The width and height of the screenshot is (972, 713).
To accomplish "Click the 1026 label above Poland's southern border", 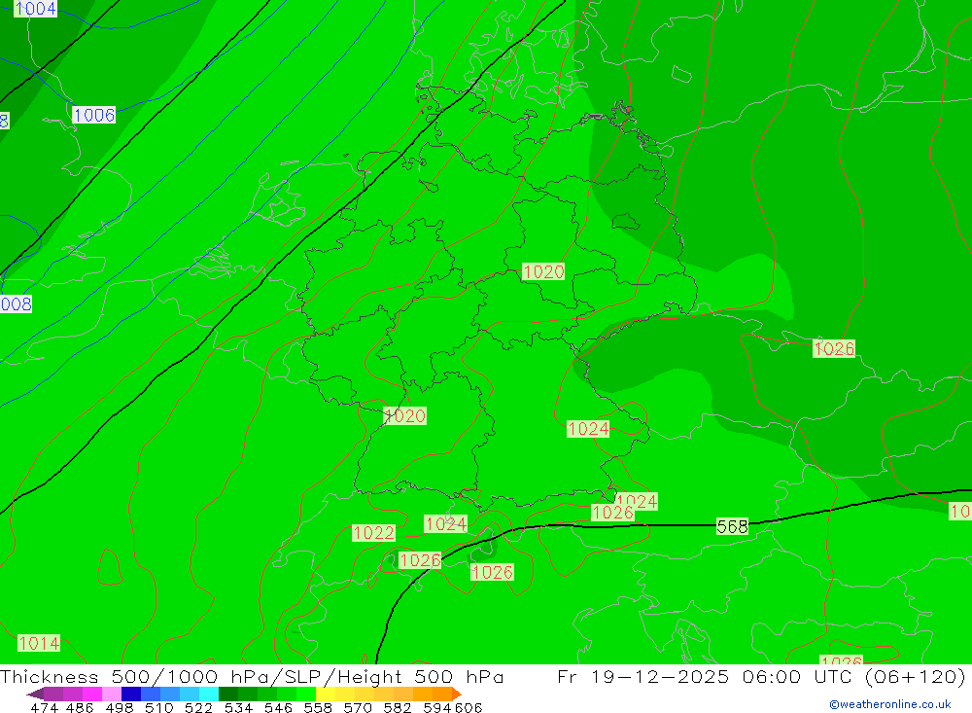I will [x=834, y=349].
